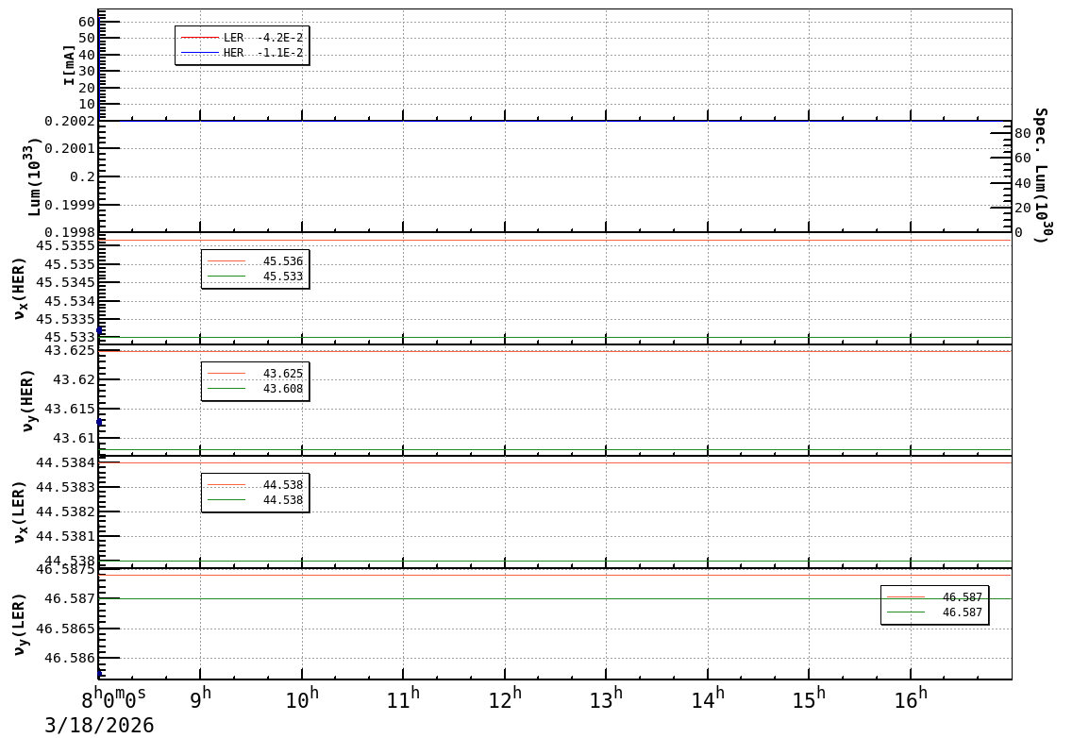This screenshot has height=738, width=1089.
Task: Click the red line sample in νy(LER) legend
Action: 905,597
